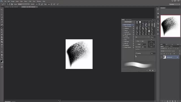Viewport: 181px width, 102px height.
Task: Select the Clone Stamp tool
Action: [x=2, y=30]
